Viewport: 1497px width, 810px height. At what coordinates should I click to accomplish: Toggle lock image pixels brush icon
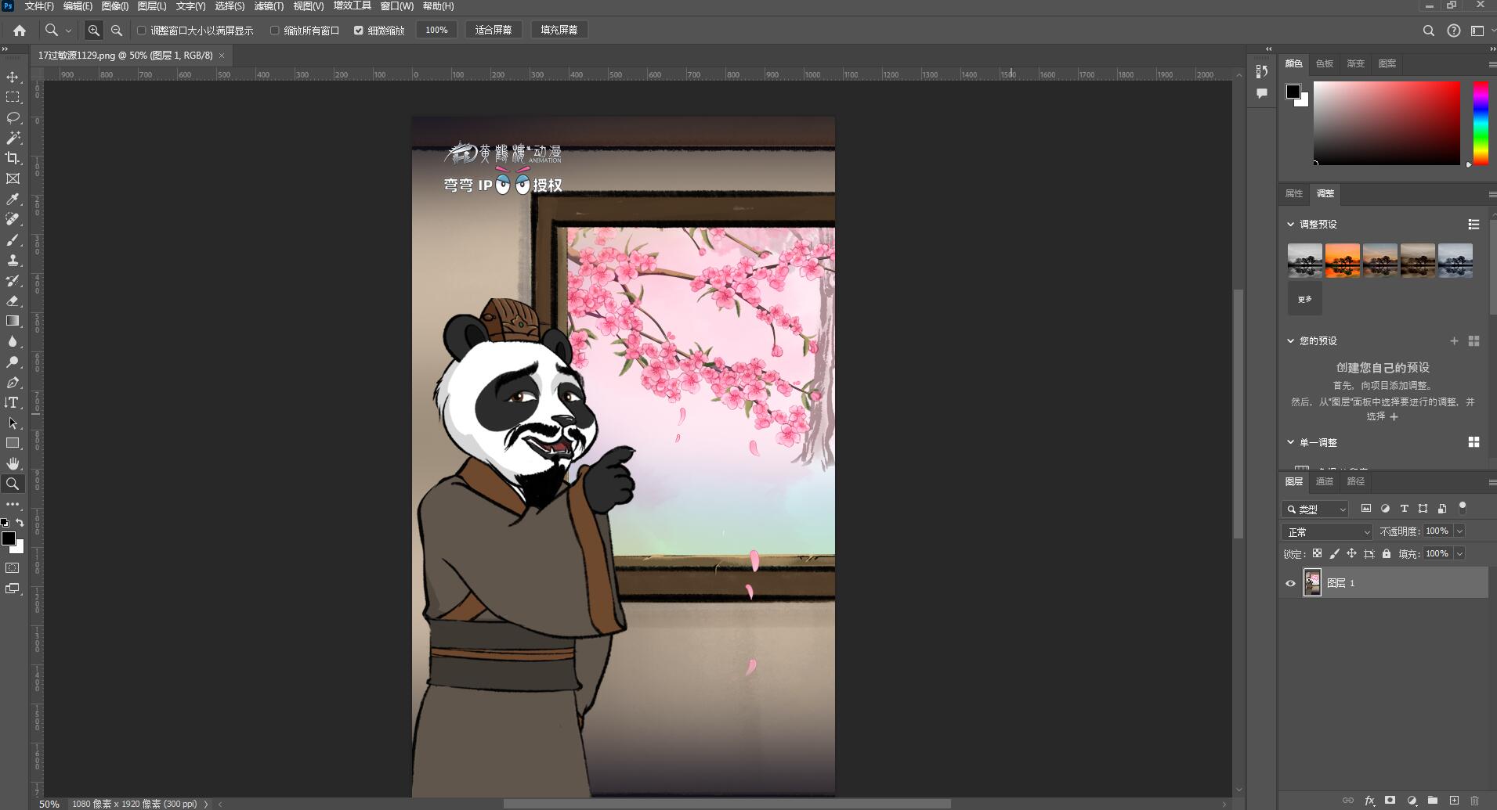coord(1335,553)
